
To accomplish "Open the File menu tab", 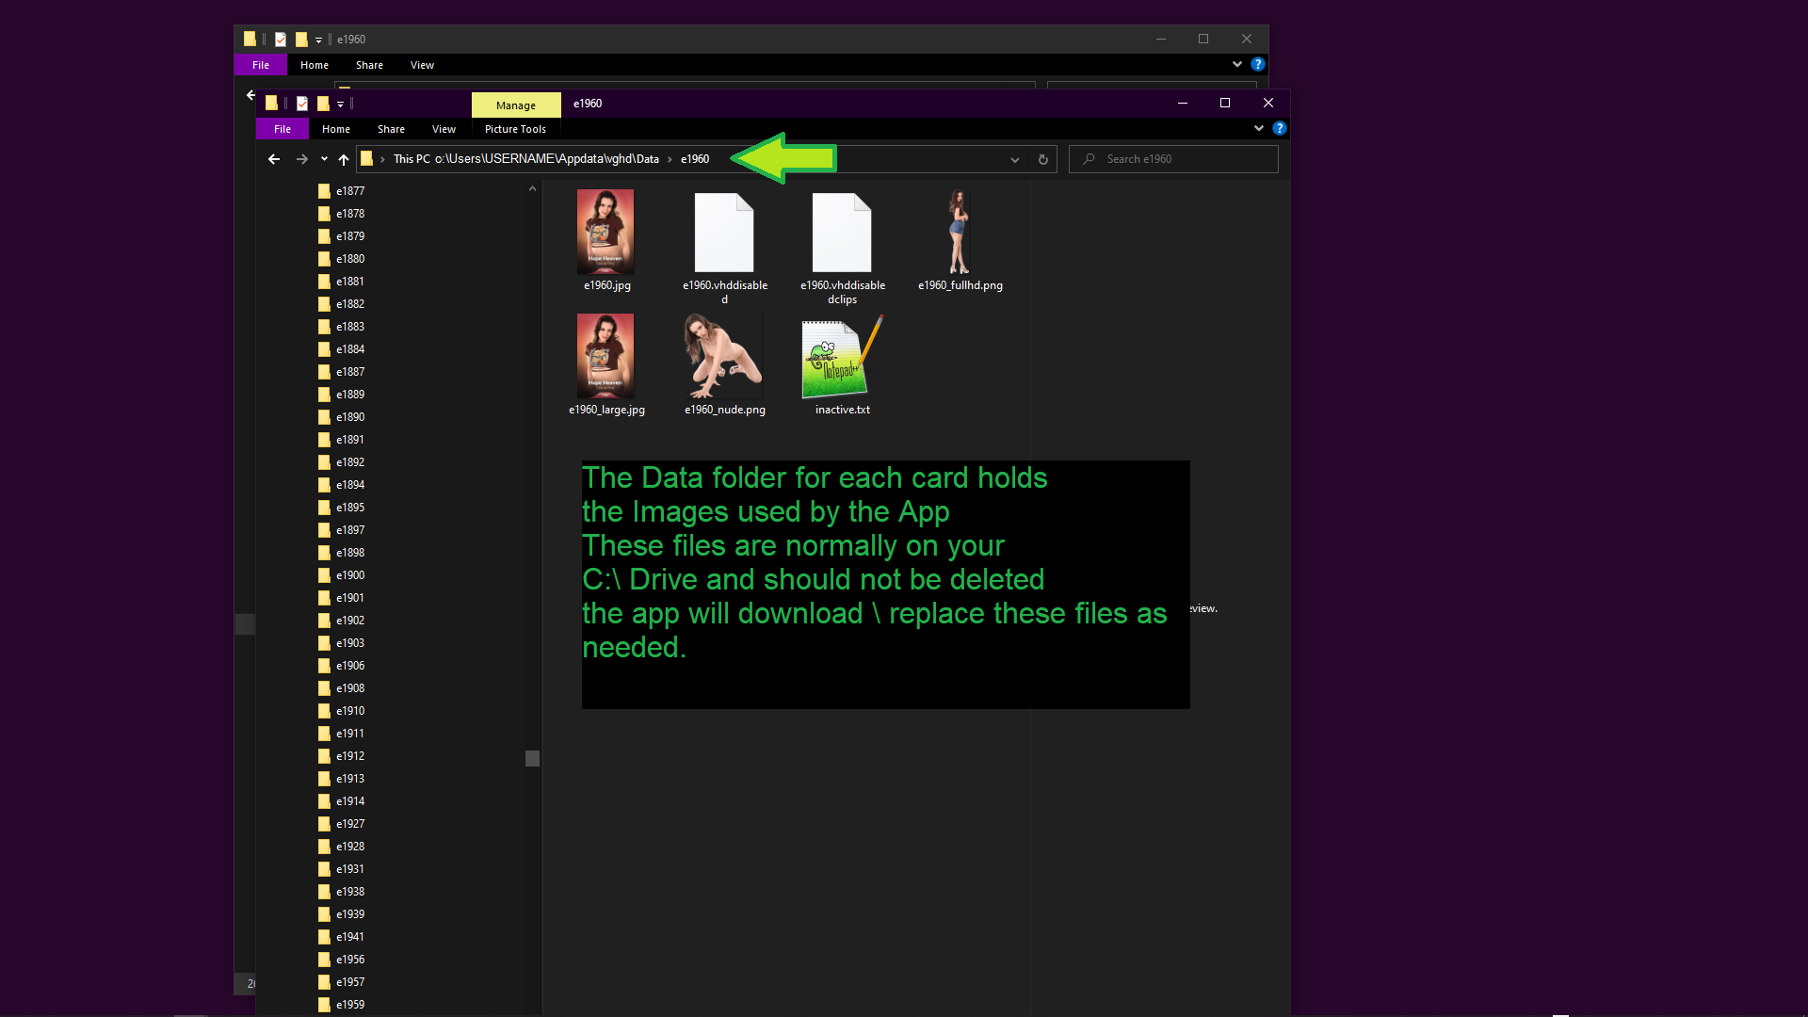I will click(282, 129).
